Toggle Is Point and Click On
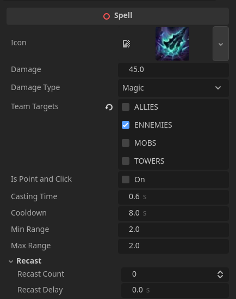The image size is (236, 299). click(x=126, y=180)
